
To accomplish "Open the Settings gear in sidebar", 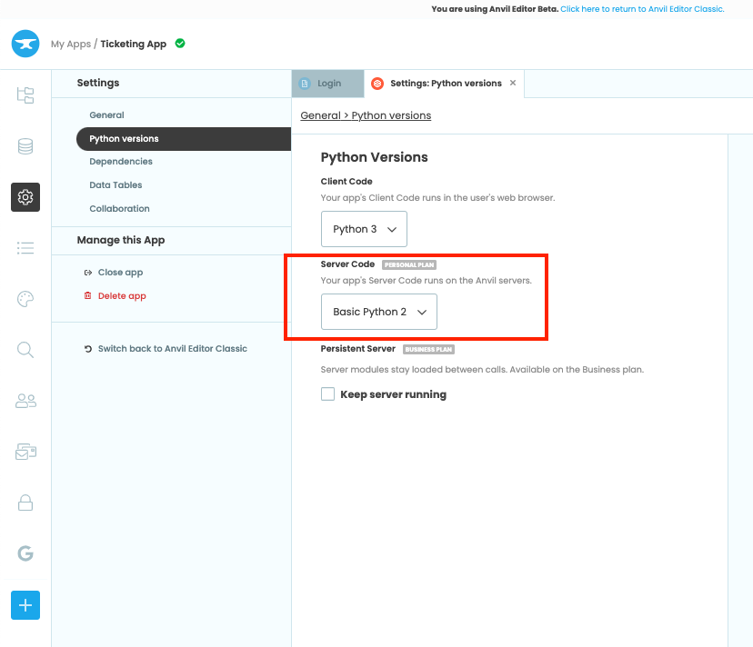I will 25,197.
